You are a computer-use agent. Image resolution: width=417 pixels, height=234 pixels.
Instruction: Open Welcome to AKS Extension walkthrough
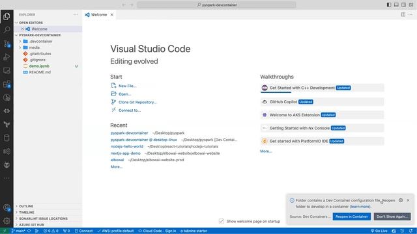[x=322, y=115]
